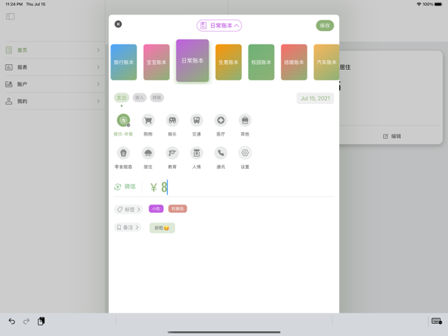Image resolution: width=448 pixels, height=336 pixels.
Task: Select the 旅行账本 ledger card
Action: pyautogui.click(x=123, y=62)
